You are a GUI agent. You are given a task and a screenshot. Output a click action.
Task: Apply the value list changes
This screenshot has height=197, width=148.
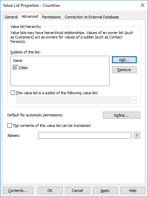coord(105,191)
